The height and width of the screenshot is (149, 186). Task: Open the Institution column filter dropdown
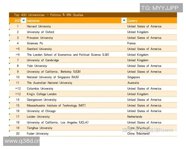[124, 20]
